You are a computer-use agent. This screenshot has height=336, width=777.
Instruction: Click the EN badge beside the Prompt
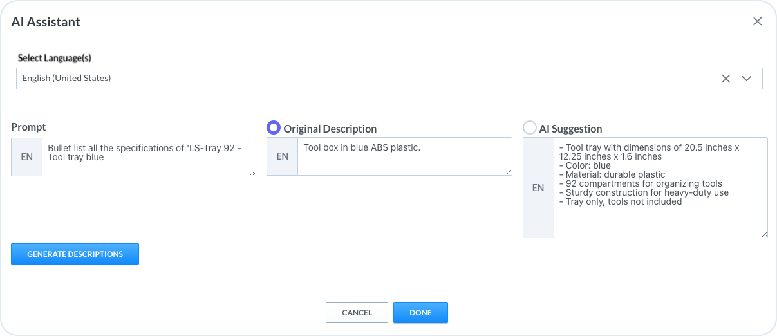point(27,156)
